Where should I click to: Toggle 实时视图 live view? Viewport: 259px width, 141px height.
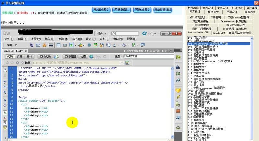coord(70,57)
